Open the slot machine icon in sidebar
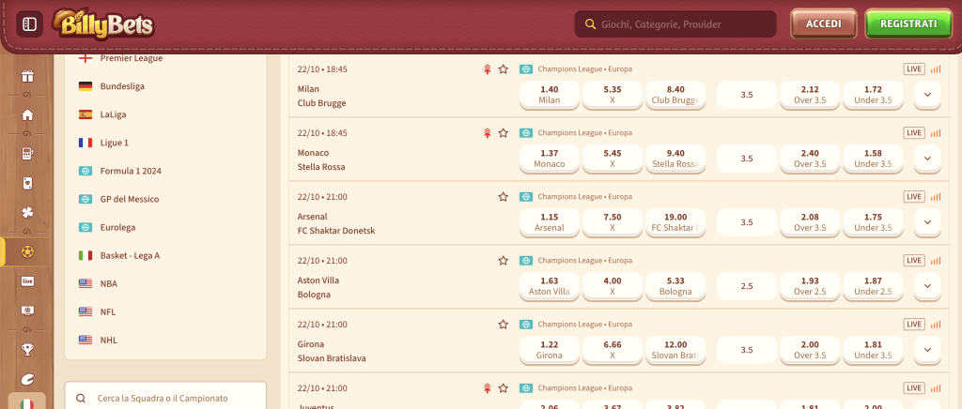This screenshot has width=962, height=409. (x=27, y=154)
